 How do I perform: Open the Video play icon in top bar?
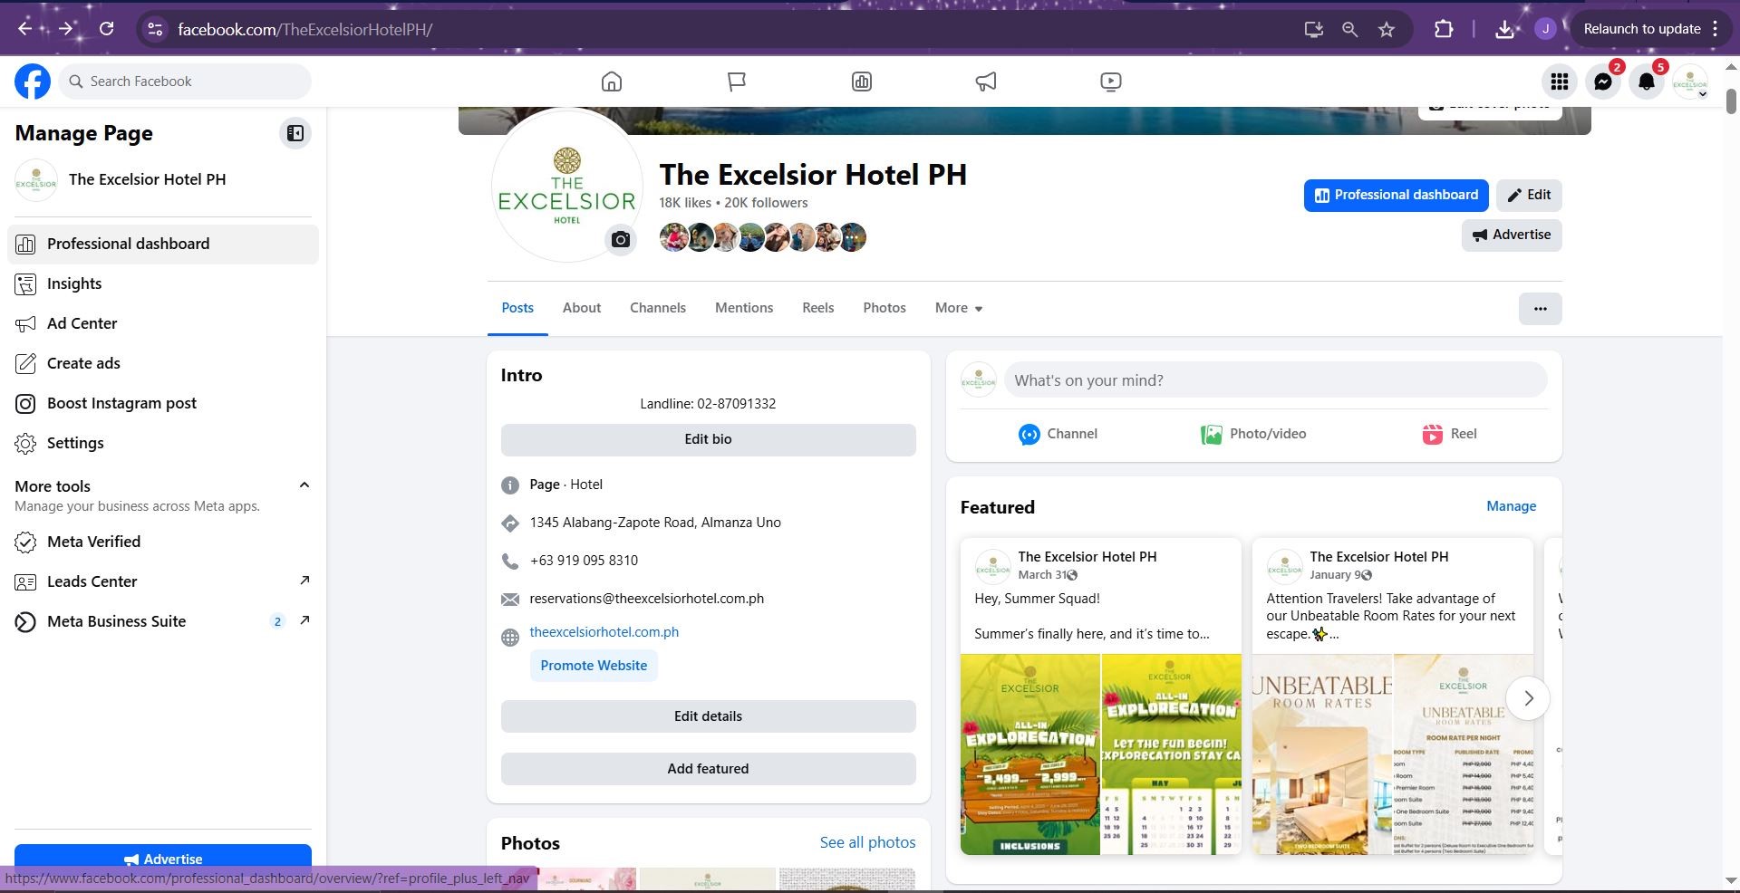pos(1111,82)
